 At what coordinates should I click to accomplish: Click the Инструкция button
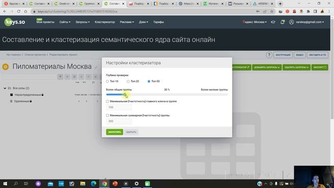tap(283, 55)
